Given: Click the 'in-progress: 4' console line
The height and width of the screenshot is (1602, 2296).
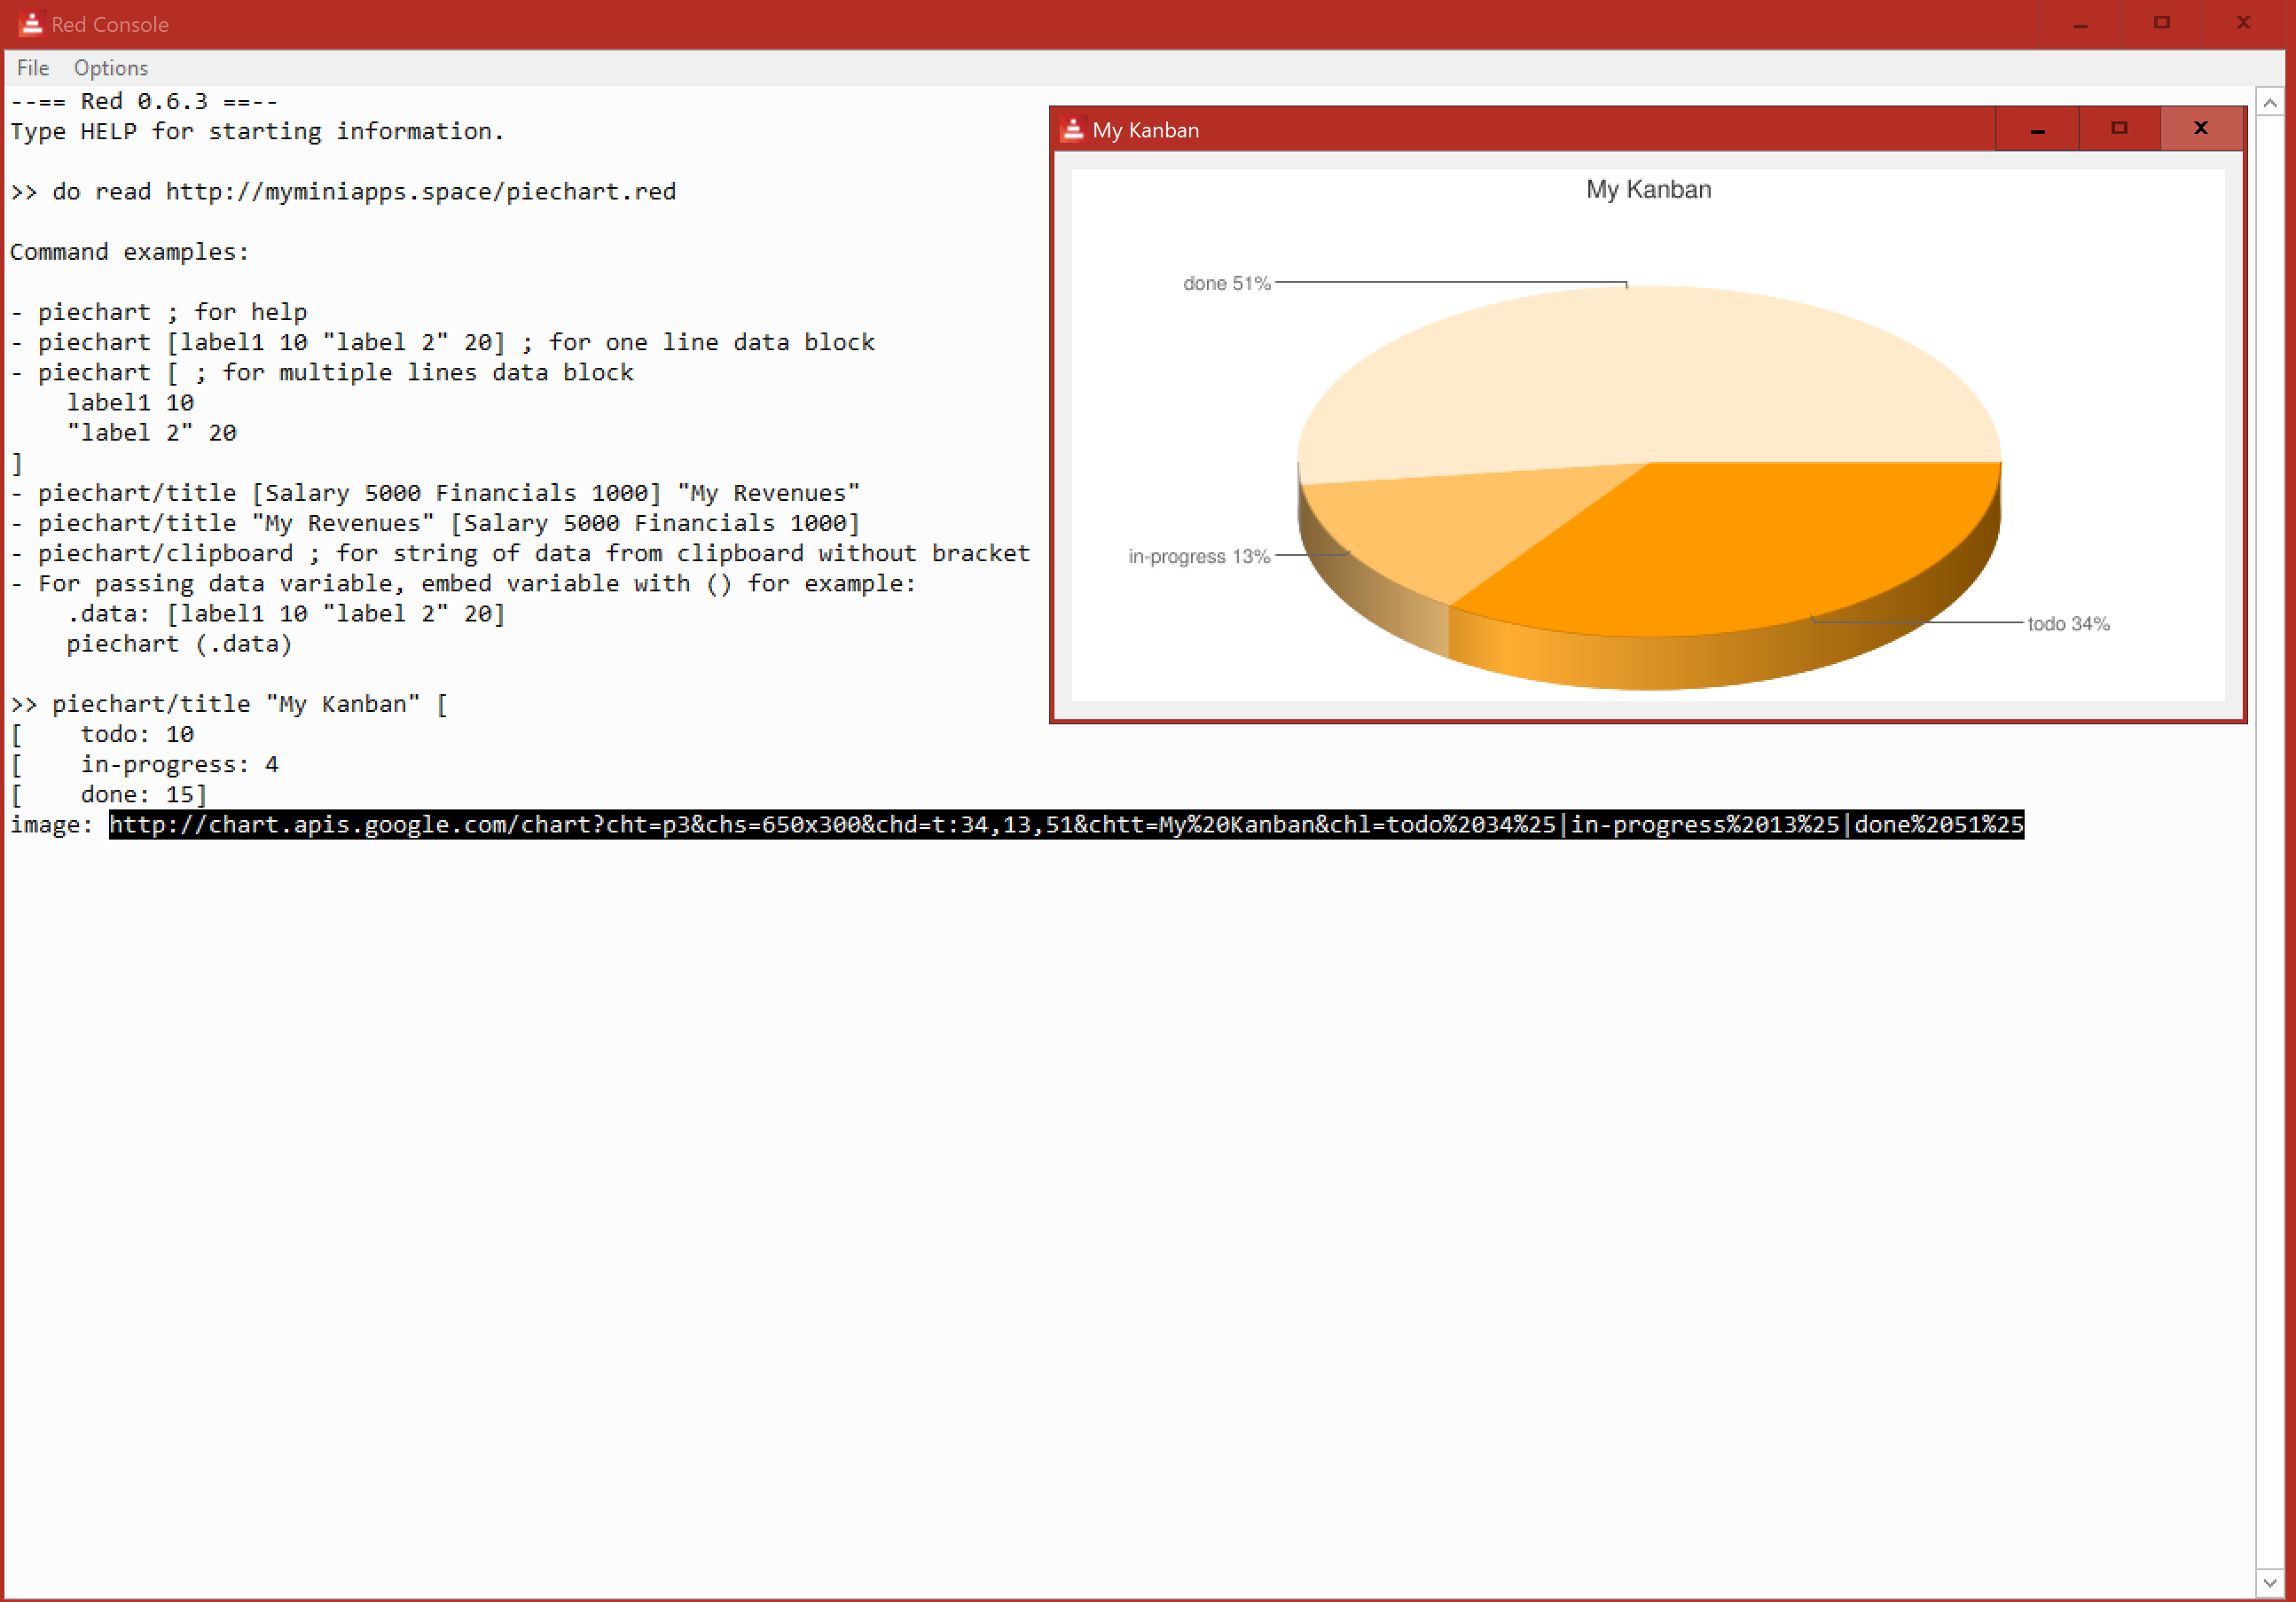Looking at the screenshot, I should pos(179,764).
